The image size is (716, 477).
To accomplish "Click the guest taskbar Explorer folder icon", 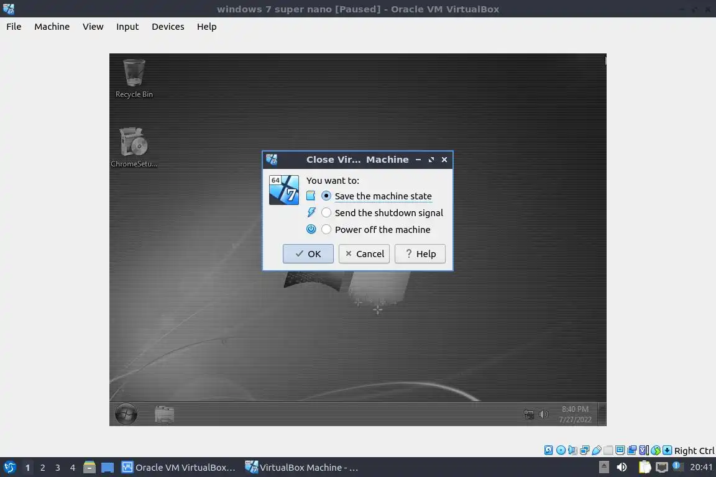I will [164, 414].
